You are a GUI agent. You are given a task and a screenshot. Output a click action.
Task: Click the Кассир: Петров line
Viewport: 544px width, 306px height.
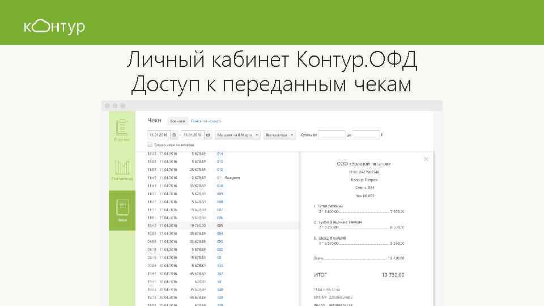point(364,180)
